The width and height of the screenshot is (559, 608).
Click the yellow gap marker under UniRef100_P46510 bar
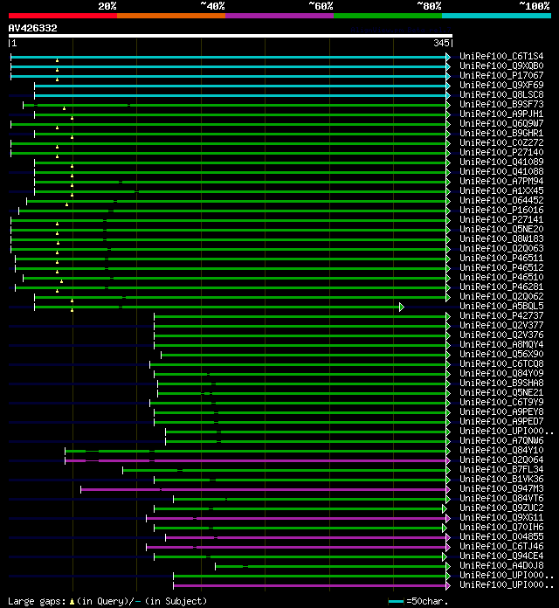(x=61, y=281)
